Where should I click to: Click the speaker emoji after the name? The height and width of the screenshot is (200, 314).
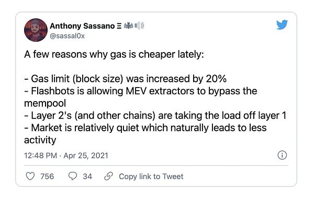[x=139, y=26]
